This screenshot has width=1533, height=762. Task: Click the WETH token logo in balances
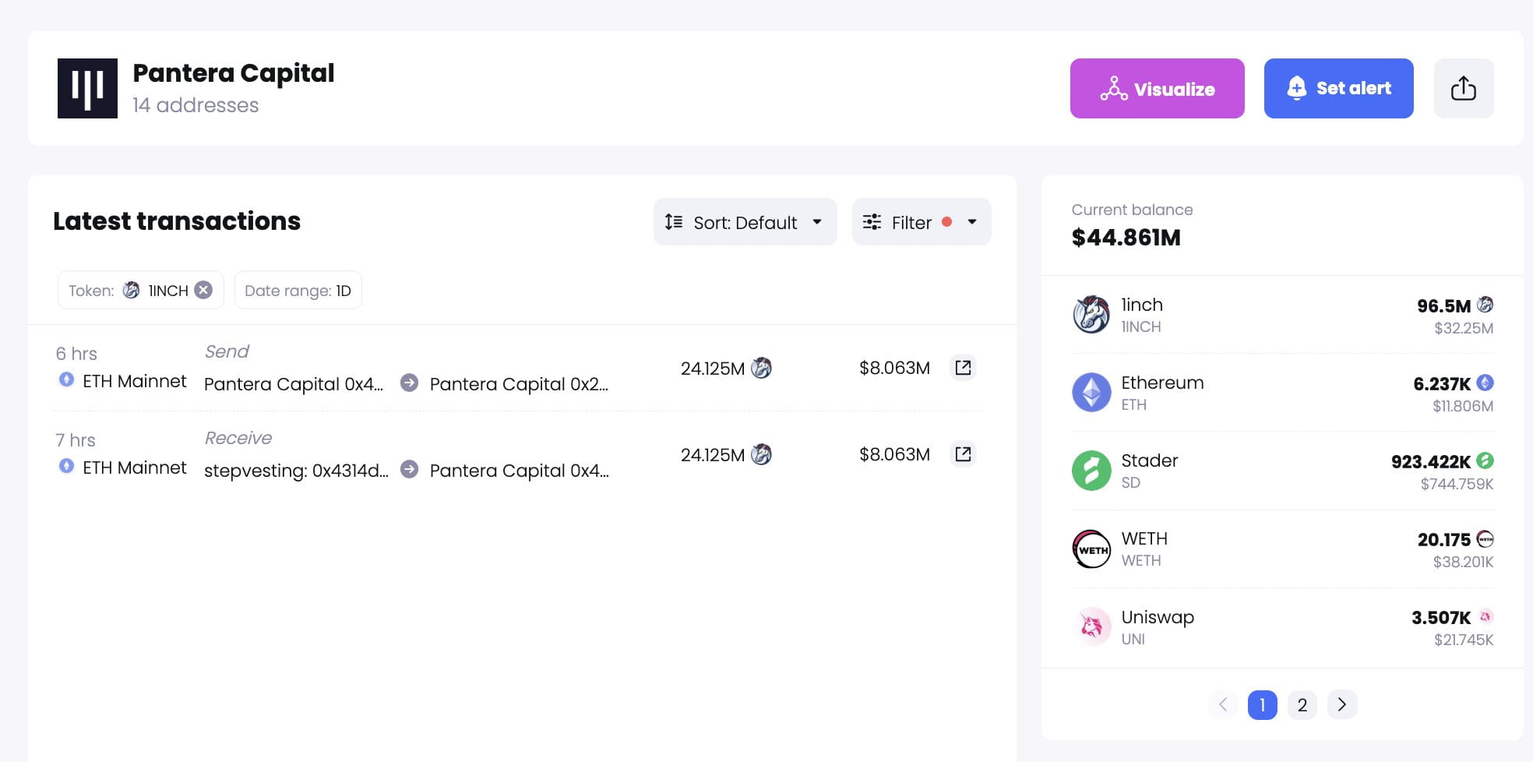(1091, 549)
